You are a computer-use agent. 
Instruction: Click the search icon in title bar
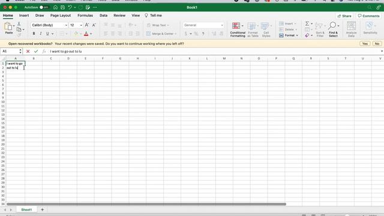(x=370, y=7)
